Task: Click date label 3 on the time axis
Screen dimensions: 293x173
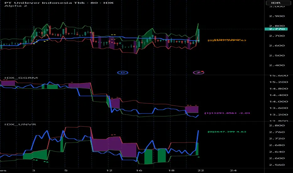Action: (x=33, y=170)
